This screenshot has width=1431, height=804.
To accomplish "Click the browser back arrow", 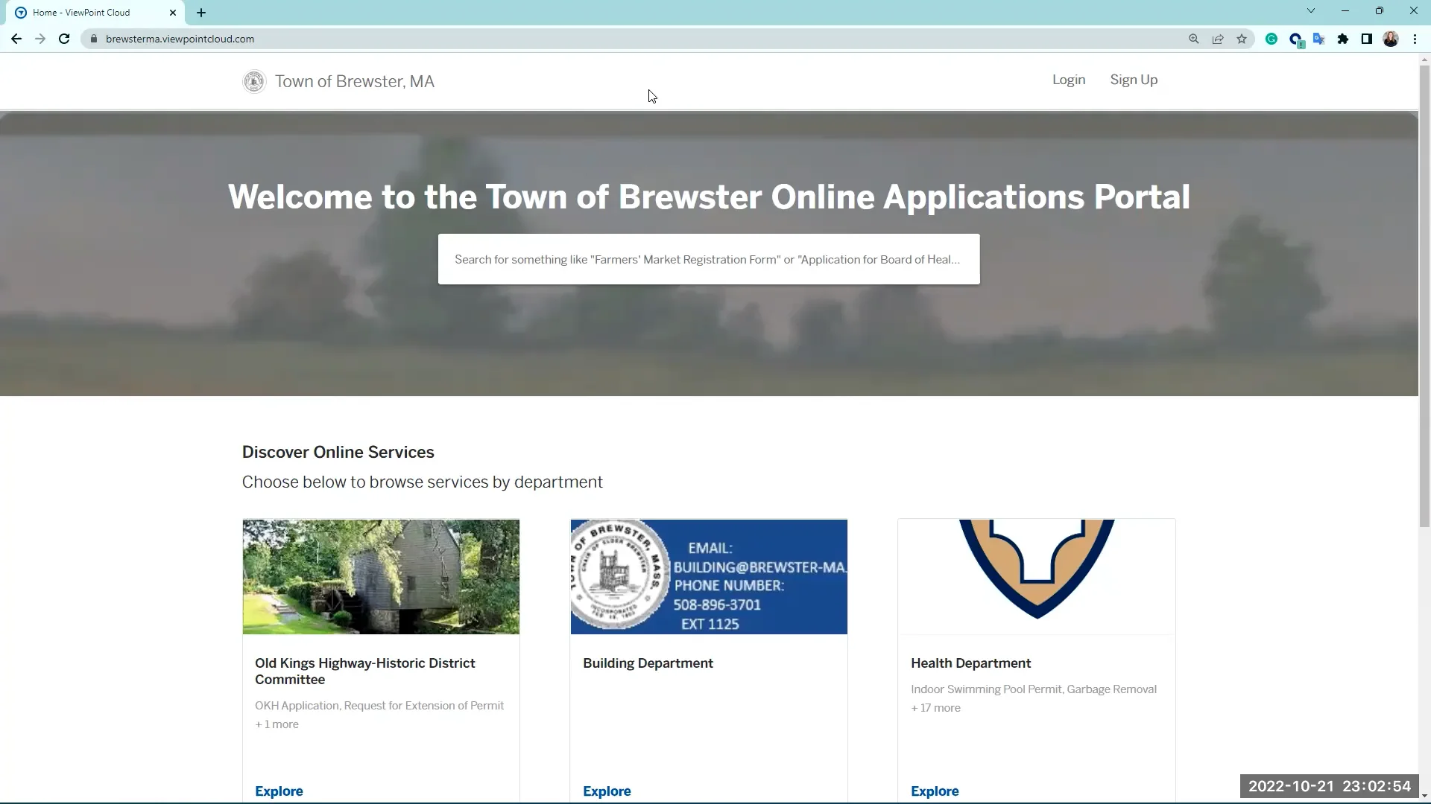I will pyautogui.click(x=16, y=39).
